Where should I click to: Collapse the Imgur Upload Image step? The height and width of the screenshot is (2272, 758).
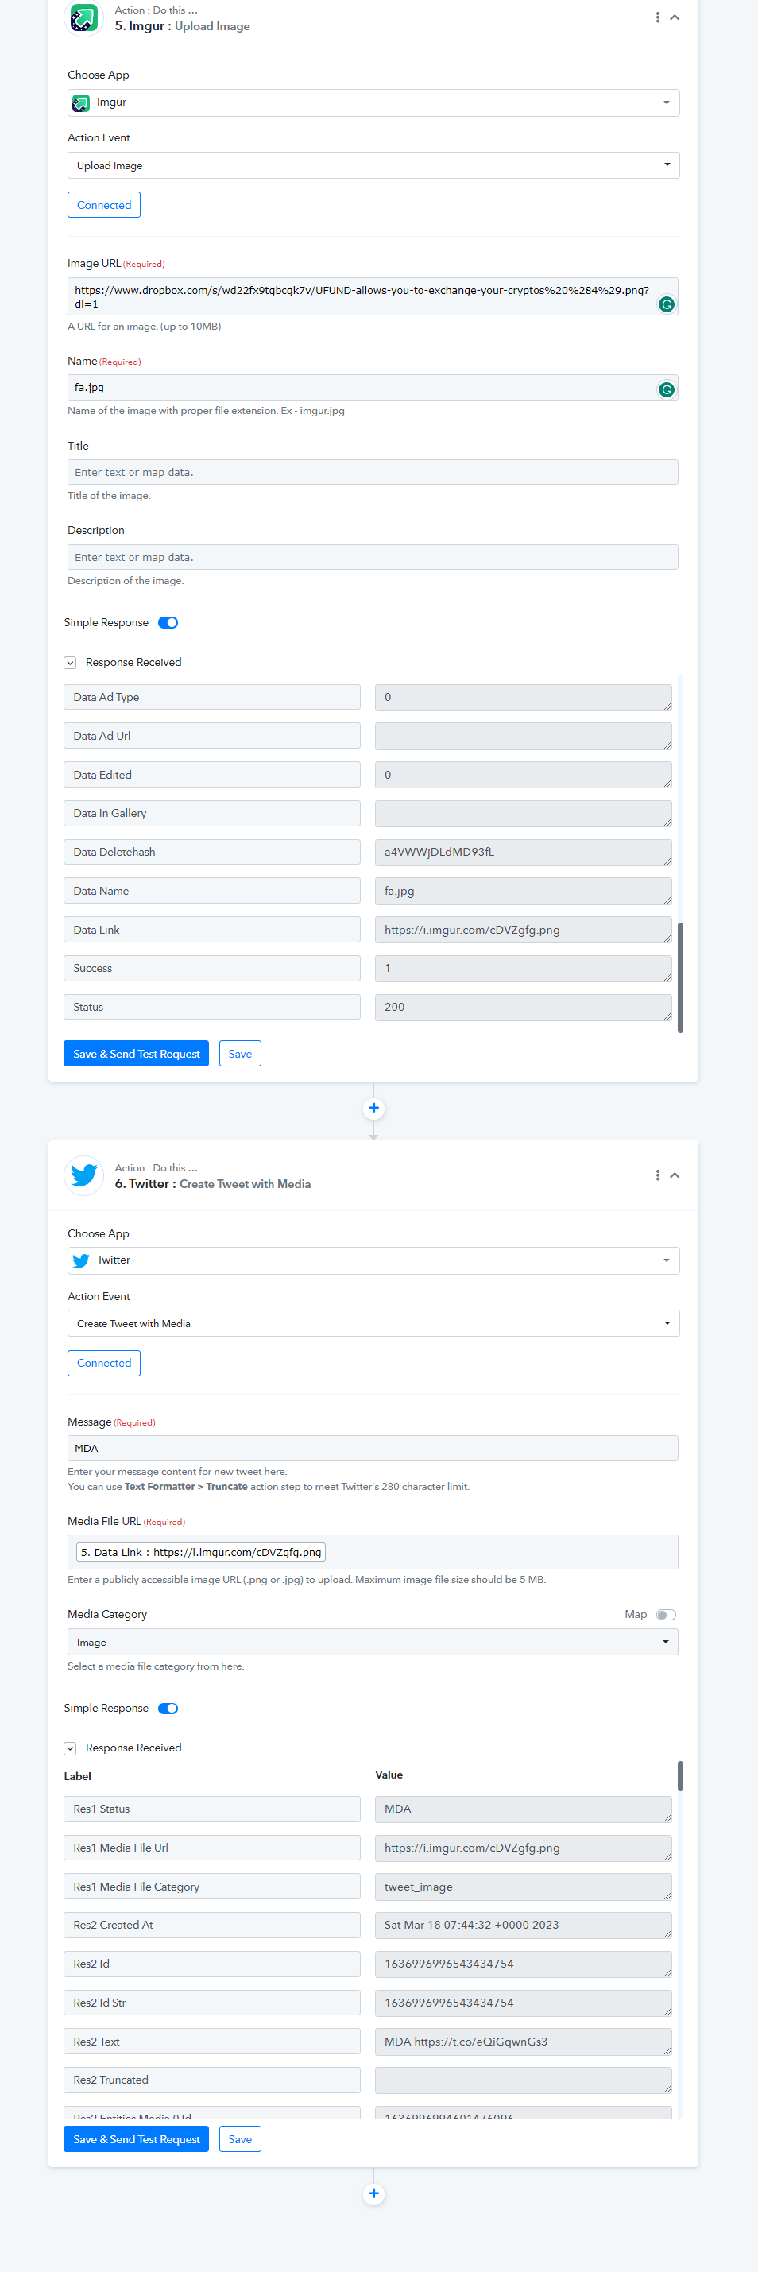(x=675, y=17)
